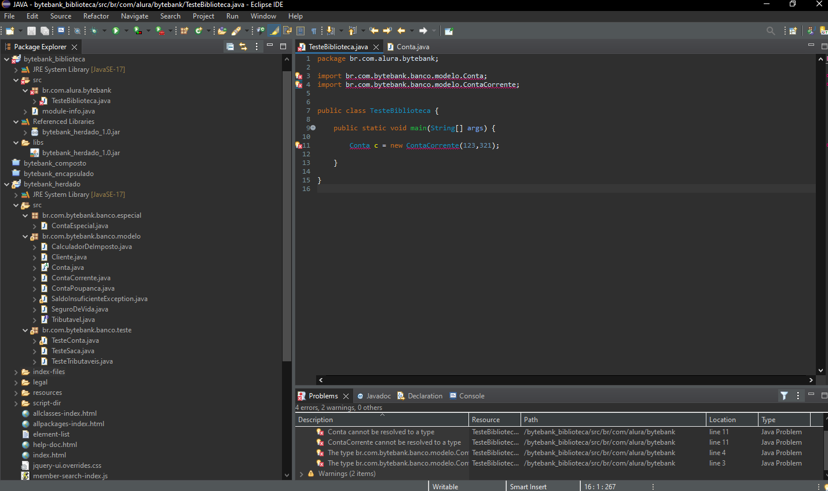The image size is (828, 491).
Task: Select module-info.java file
Action: coord(68,111)
